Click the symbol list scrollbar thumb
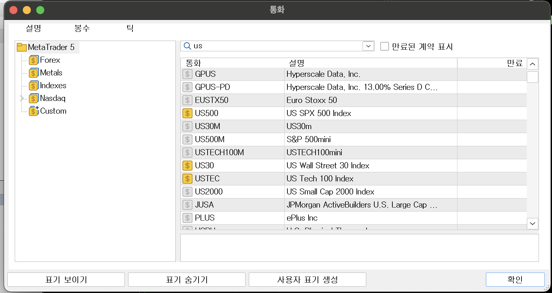The height and width of the screenshot is (293, 552). pyautogui.click(x=533, y=77)
